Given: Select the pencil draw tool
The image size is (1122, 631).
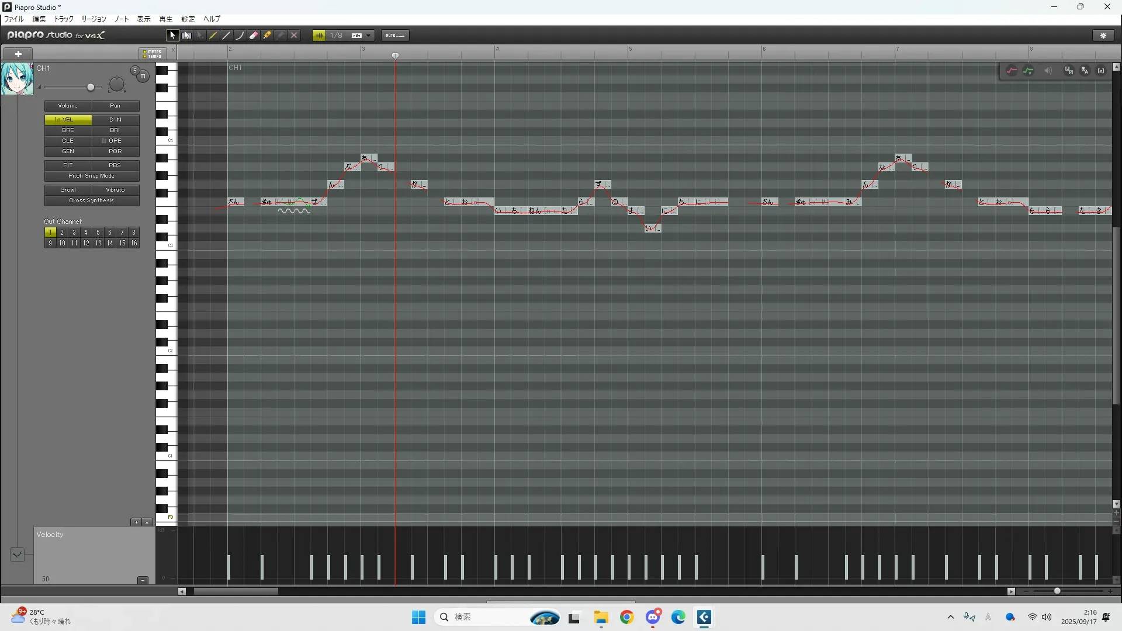Looking at the screenshot, I should click(x=213, y=36).
